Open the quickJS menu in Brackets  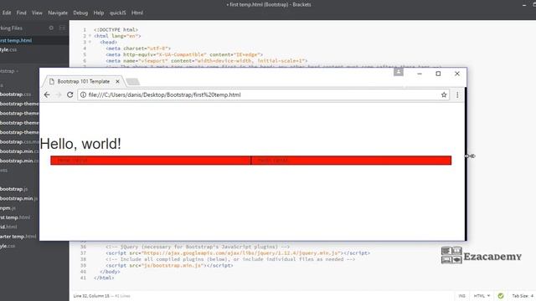117,13
